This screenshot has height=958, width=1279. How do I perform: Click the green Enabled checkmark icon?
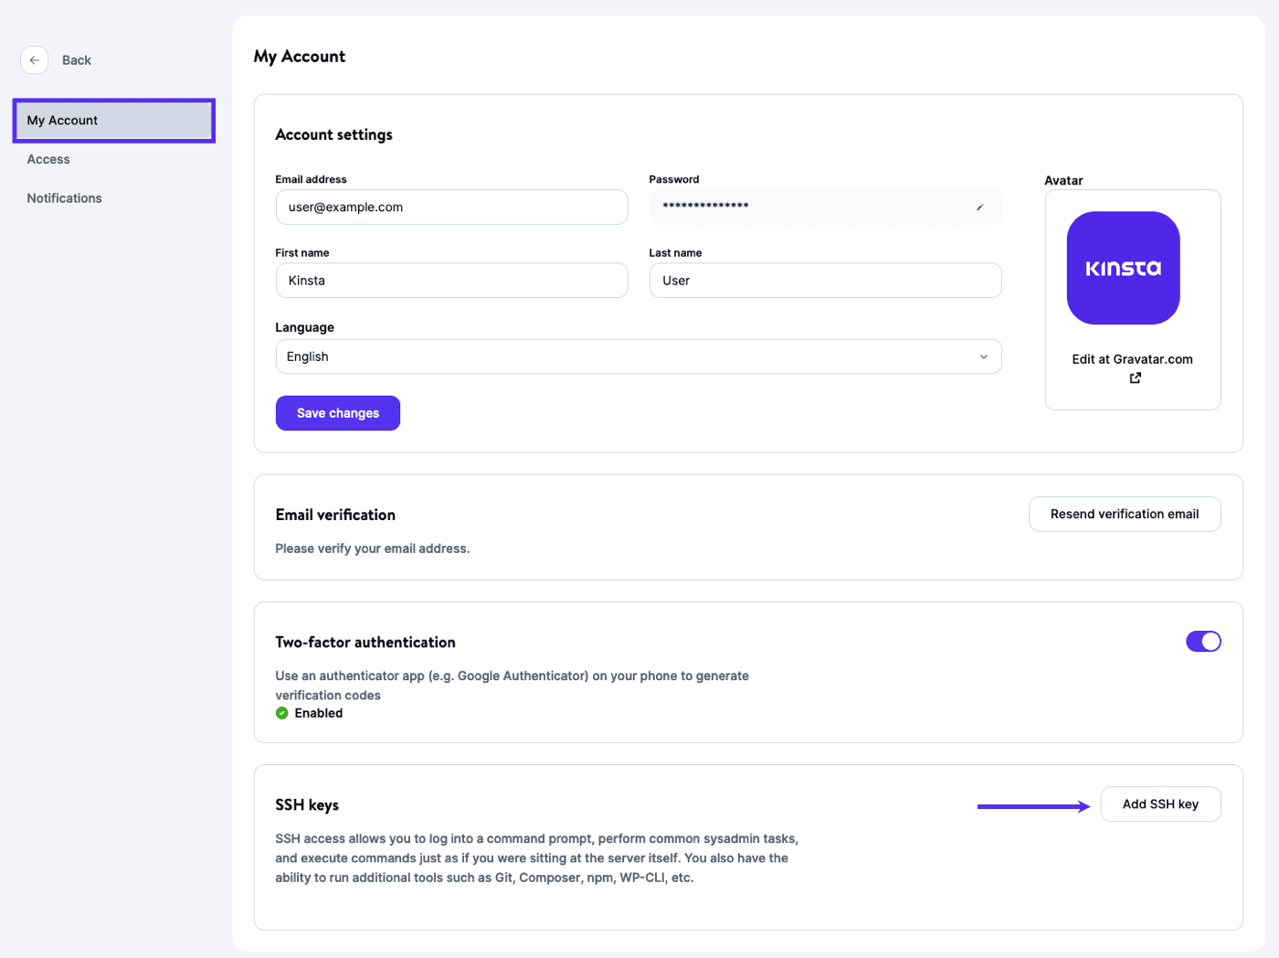[281, 713]
